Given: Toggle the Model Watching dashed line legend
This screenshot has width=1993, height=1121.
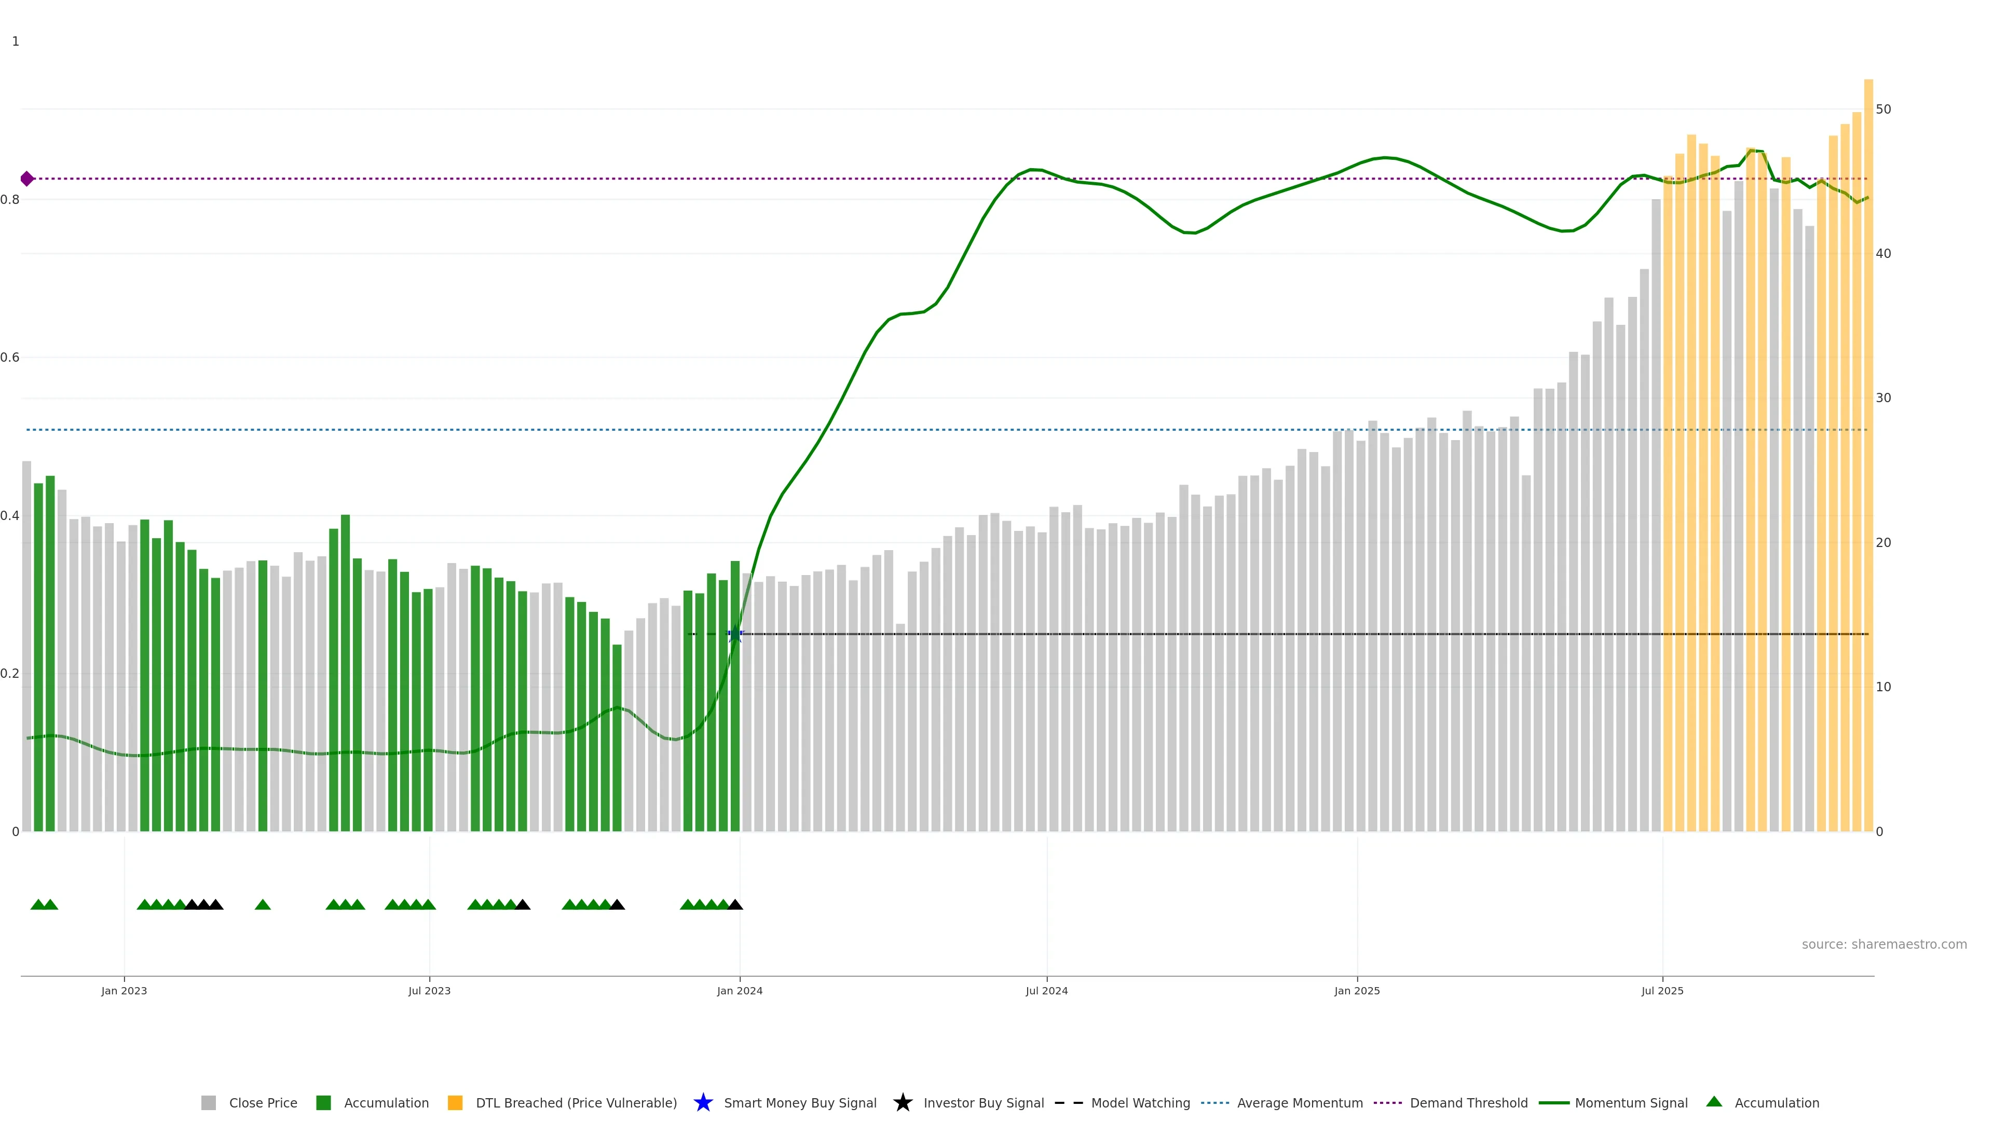Looking at the screenshot, I should click(x=1069, y=1102).
